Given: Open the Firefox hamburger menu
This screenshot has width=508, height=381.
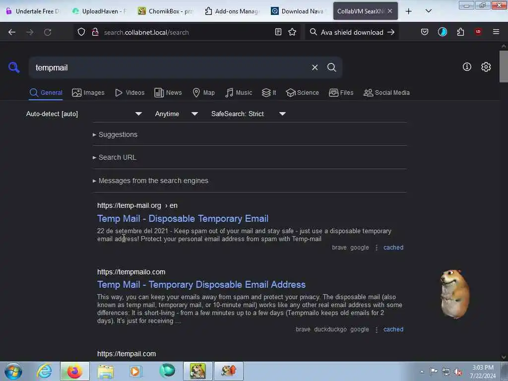Looking at the screenshot, I should coord(496,32).
